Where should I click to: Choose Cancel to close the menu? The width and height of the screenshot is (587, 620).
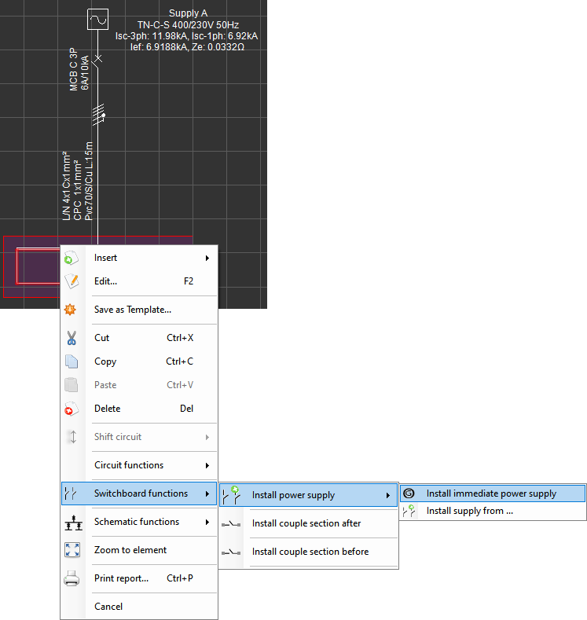pos(139,607)
